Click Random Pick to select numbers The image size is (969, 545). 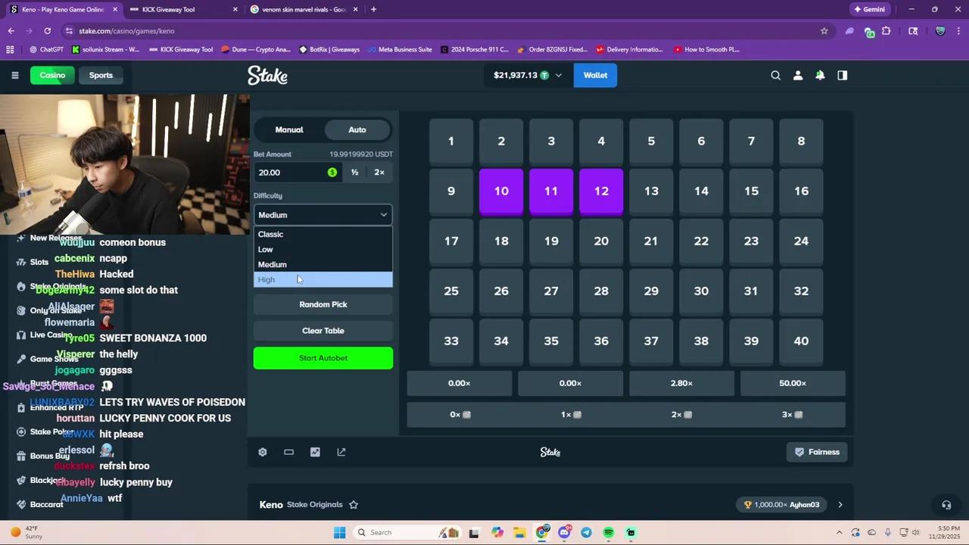point(323,304)
